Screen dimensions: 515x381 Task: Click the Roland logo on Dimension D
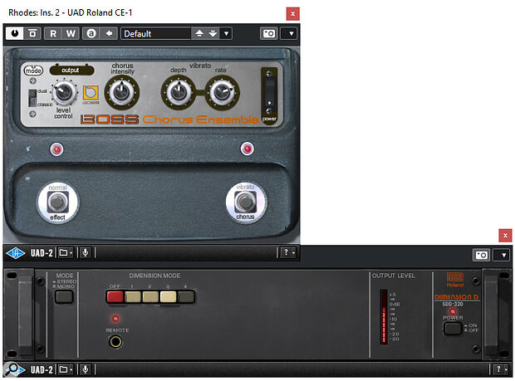click(x=455, y=280)
